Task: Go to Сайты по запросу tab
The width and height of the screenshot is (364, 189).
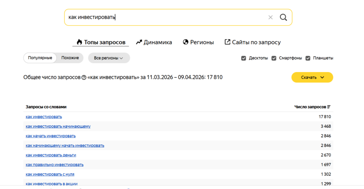Action: pos(252,42)
